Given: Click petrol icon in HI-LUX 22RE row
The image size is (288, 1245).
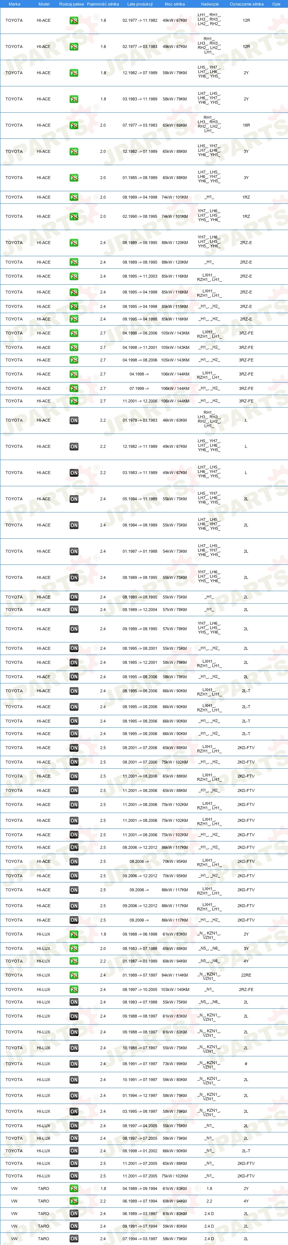Looking at the screenshot, I should [74, 975].
